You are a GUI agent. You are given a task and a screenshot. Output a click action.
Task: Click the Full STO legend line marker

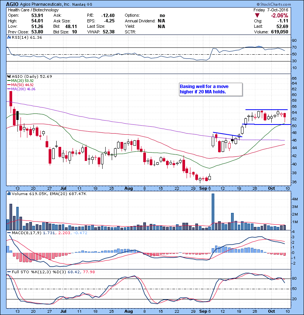pyautogui.click(x=9, y=272)
